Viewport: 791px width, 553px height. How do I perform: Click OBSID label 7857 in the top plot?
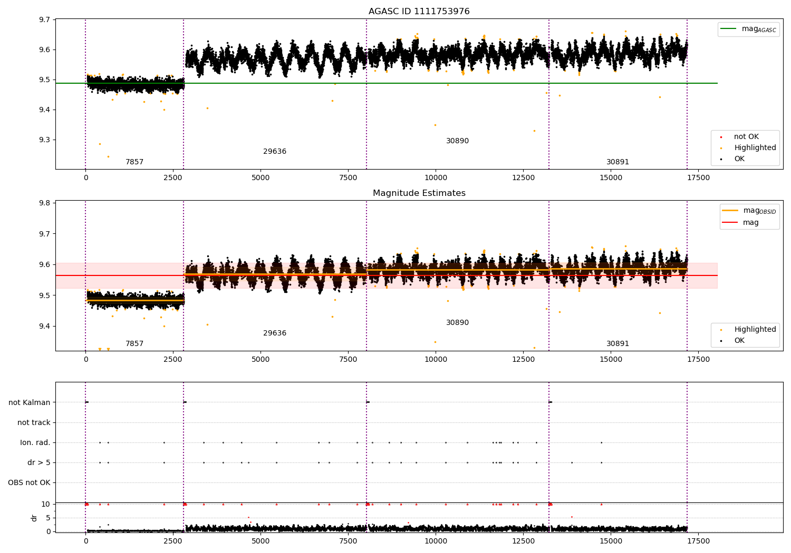click(x=134, y=162)
